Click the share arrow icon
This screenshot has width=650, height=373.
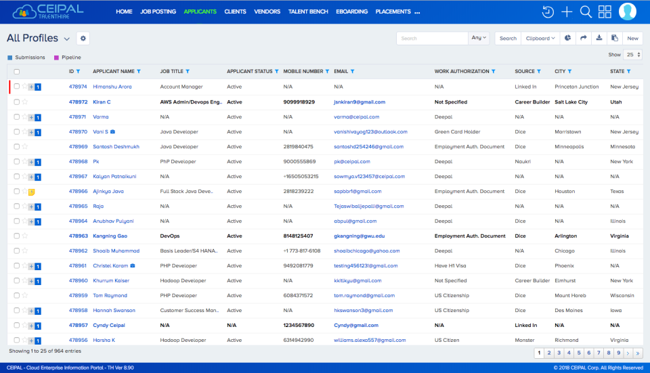(583, 38)
